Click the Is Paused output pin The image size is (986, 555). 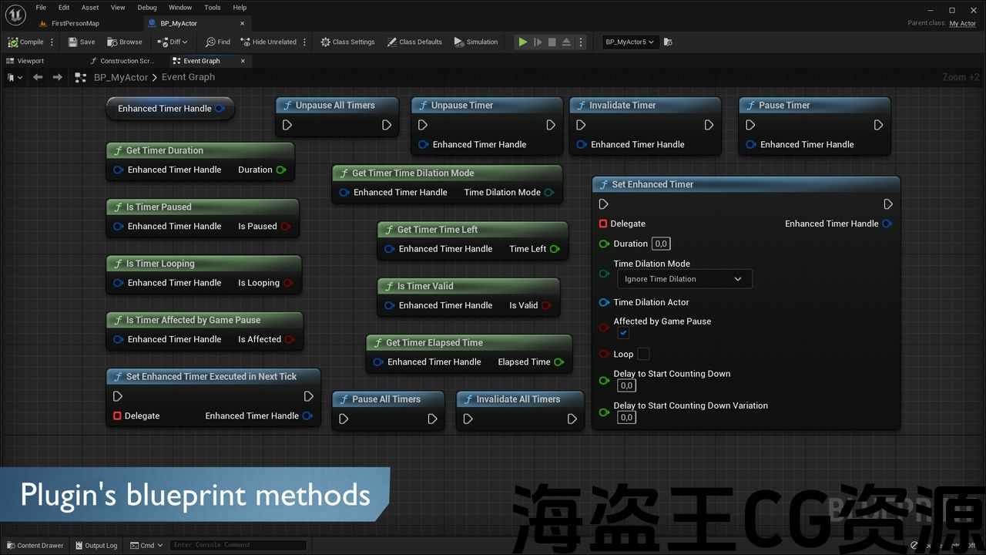286,226
